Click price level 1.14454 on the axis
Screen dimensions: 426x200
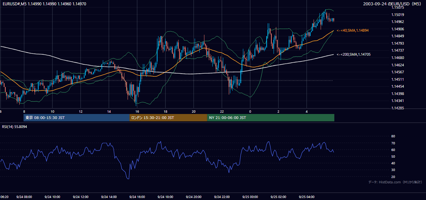tap(398, 86)
